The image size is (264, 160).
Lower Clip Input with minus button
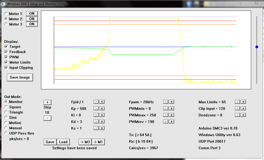coord(237,108)
